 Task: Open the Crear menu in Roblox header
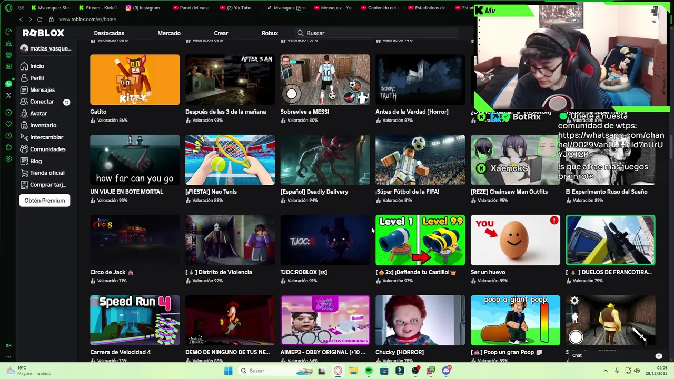(x=221, y=33)
